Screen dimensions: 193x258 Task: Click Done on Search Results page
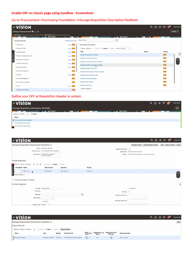(179, 222)
